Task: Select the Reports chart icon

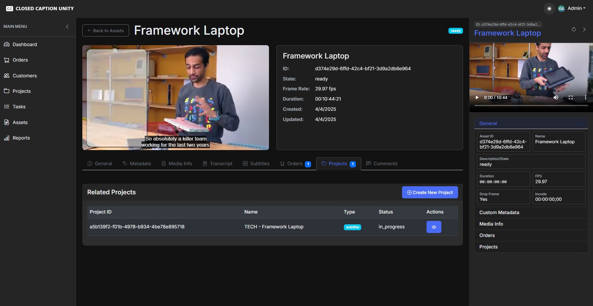Action: coord(7,138)
